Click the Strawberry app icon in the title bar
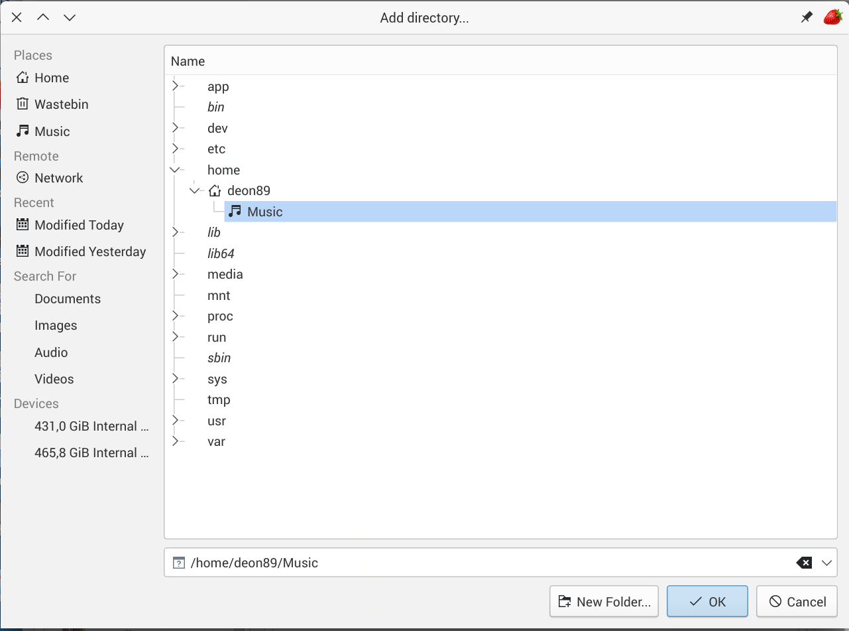849x631 pixels. coord(832,17)
